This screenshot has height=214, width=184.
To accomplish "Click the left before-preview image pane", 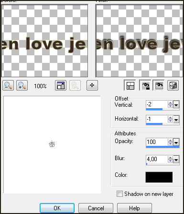I will tap(44, 41).
